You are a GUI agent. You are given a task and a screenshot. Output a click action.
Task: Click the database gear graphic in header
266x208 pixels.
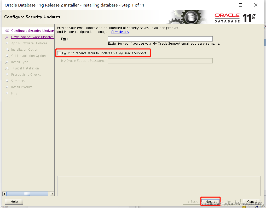pyautogui.click(x=191, y=17)
